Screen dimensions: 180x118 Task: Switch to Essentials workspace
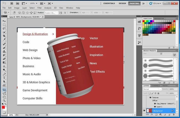[109, 3]
